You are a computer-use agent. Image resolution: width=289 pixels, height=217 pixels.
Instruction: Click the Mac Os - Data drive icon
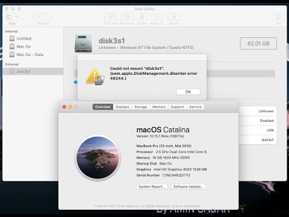12,54
